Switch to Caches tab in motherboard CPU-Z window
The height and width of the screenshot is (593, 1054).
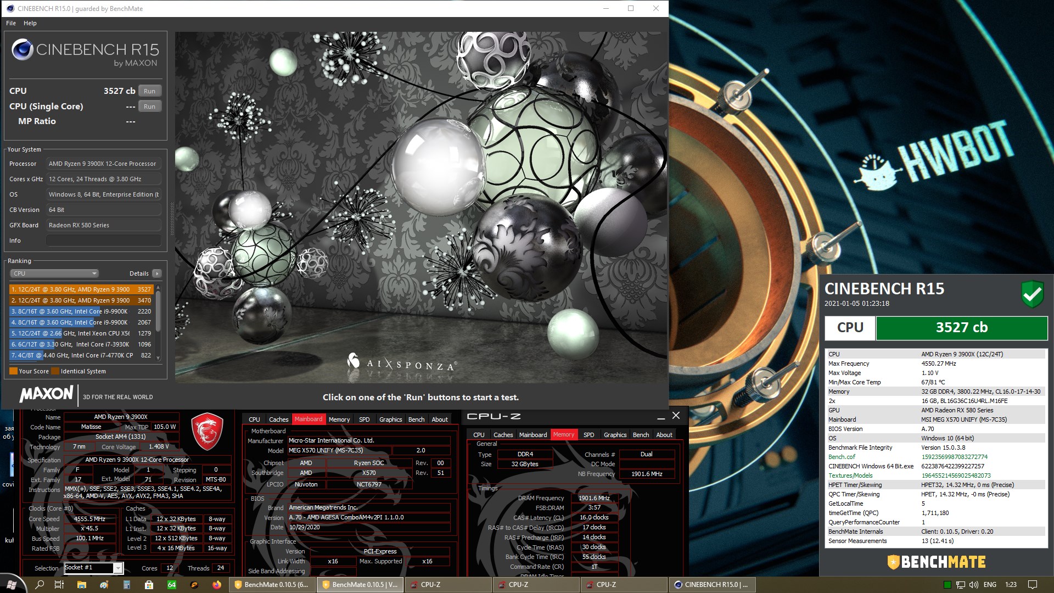[x=278, y=419]
